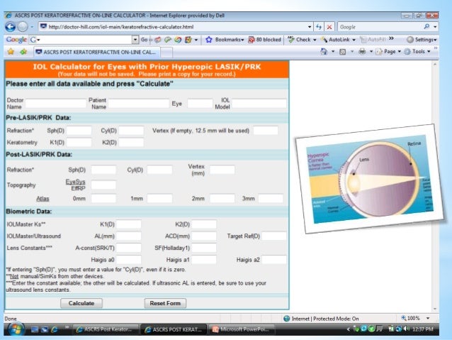The image size is (452, 340).
Task: Click Pre-LASIK K1(D) keratometry field
Action: 79,143
